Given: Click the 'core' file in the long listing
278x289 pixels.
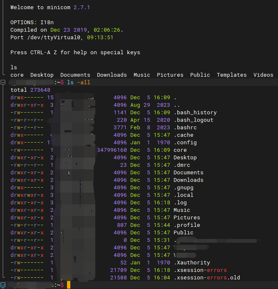Looking at the screenshot, I should coord(180,150).
